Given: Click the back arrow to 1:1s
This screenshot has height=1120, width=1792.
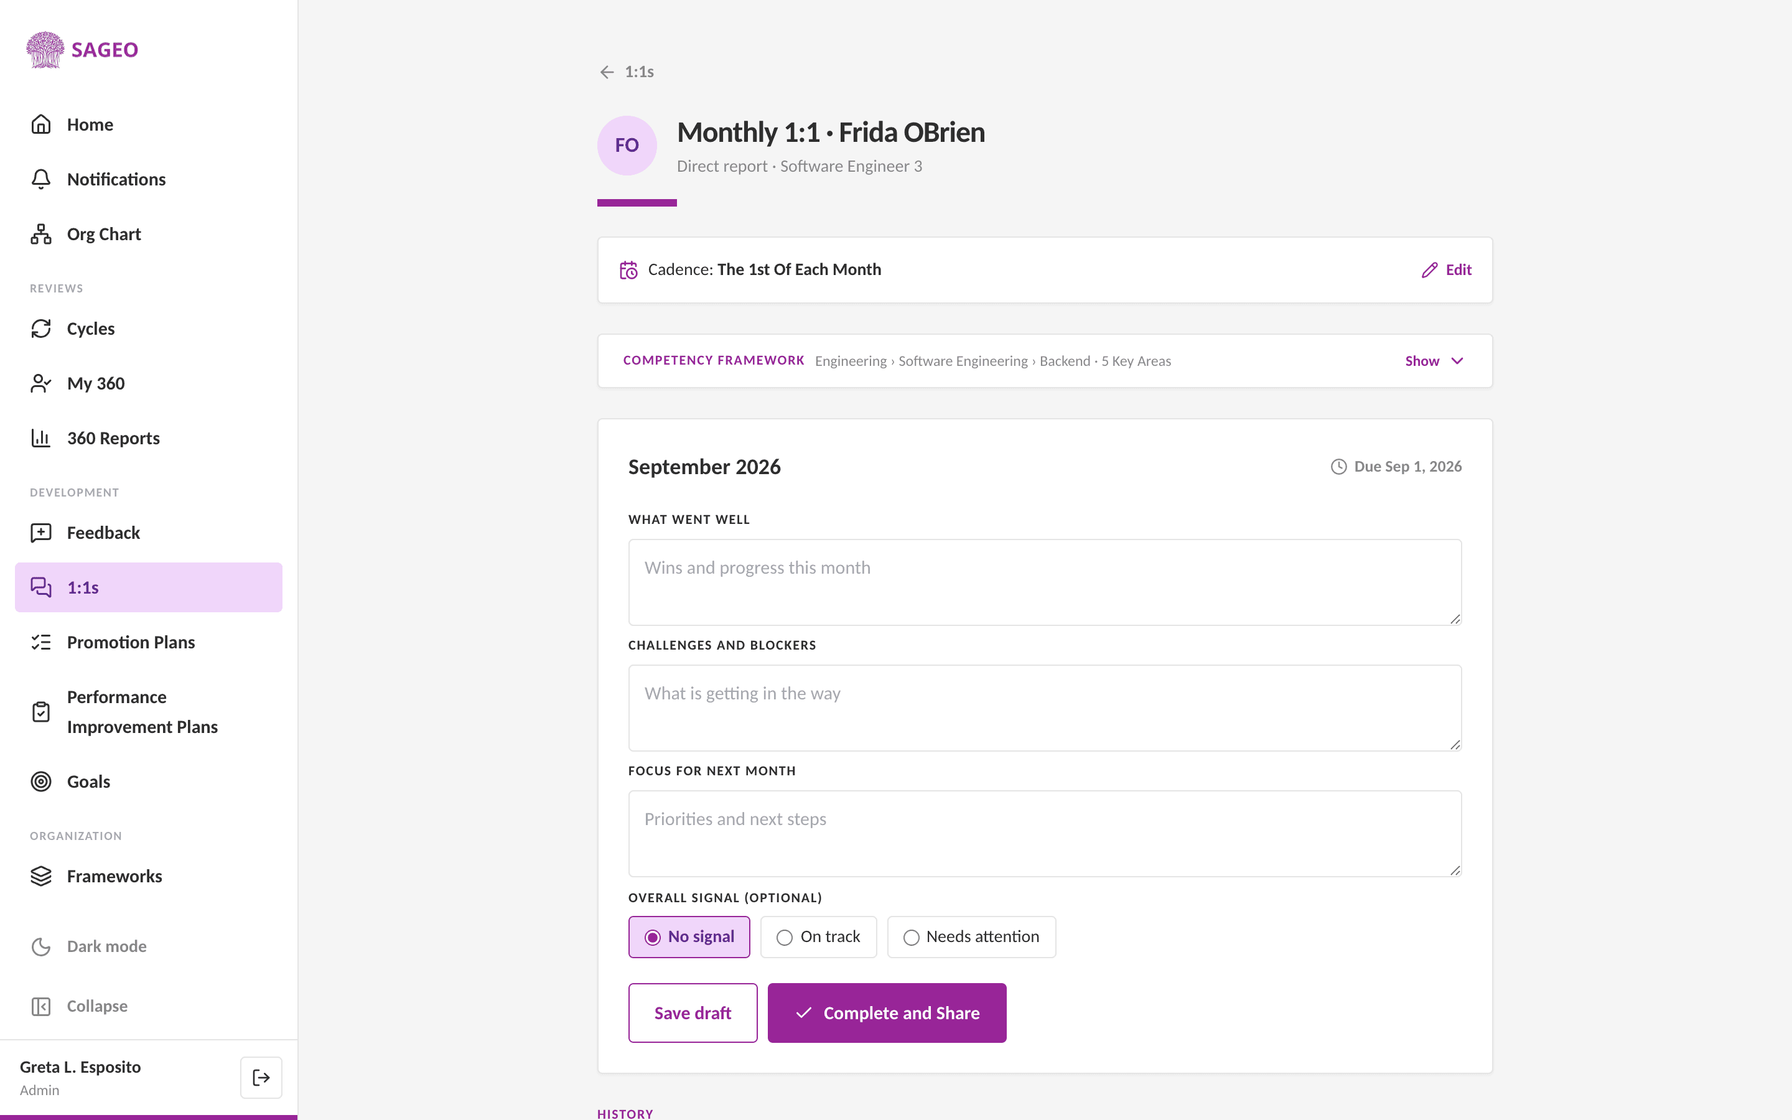Looking at the screenshot, I should click(x=607, y=72).
